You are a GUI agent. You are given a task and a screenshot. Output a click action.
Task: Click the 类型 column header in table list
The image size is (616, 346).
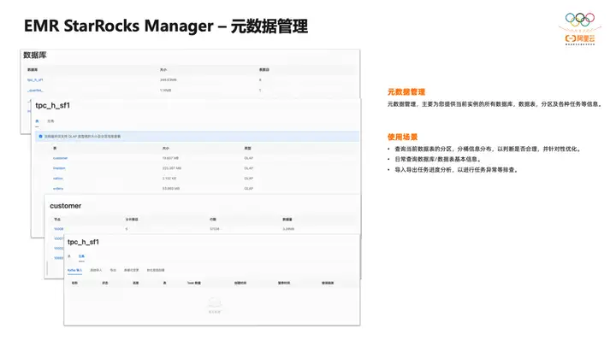coord(247,149)
